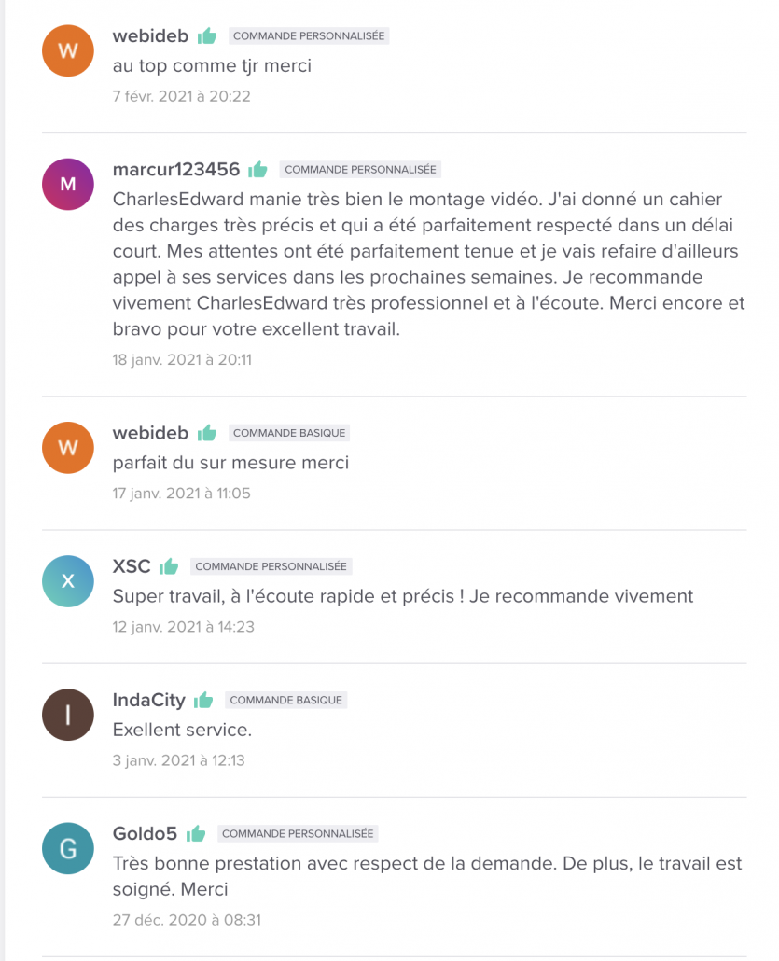
Task: Select the COMMANDE PERSONNALISÉE badge on webideb's review
Action: tap(311, 35)
